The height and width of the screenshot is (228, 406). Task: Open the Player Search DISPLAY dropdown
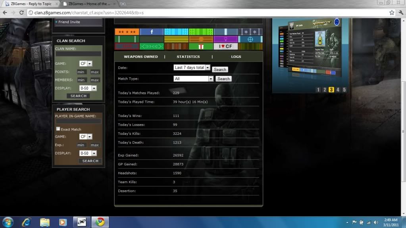88,153
